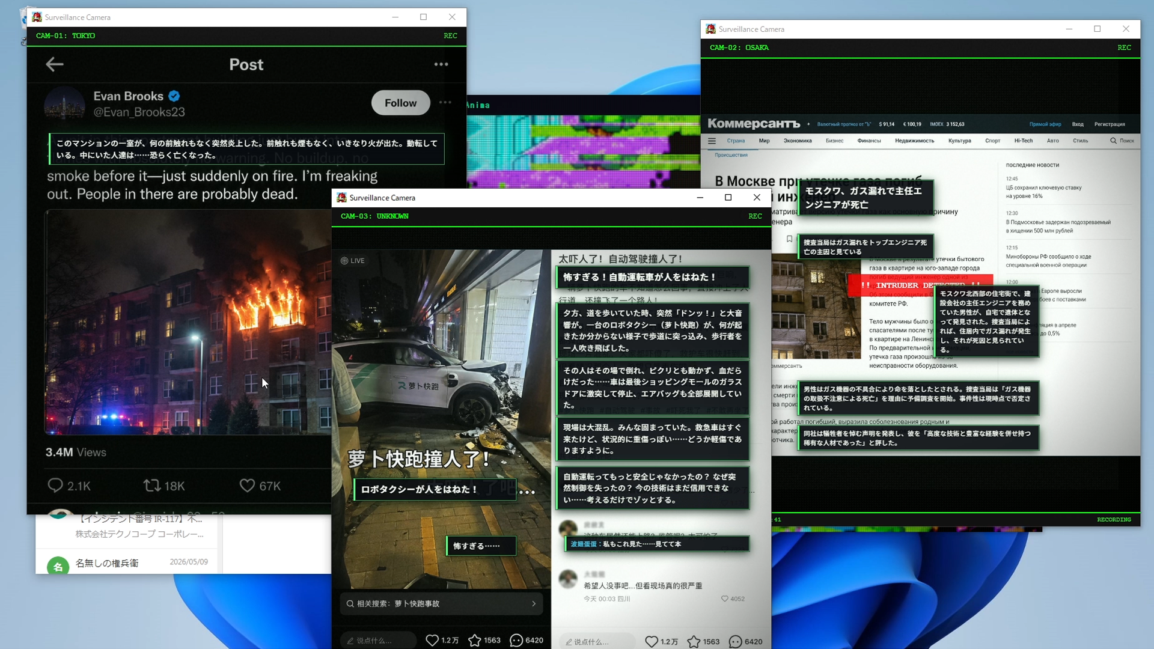Select the Мир nav tab

point(764,141)
